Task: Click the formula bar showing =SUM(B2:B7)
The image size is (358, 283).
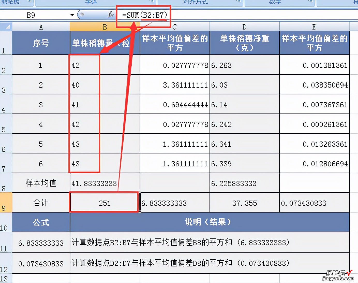Action: tap(237, 15)
